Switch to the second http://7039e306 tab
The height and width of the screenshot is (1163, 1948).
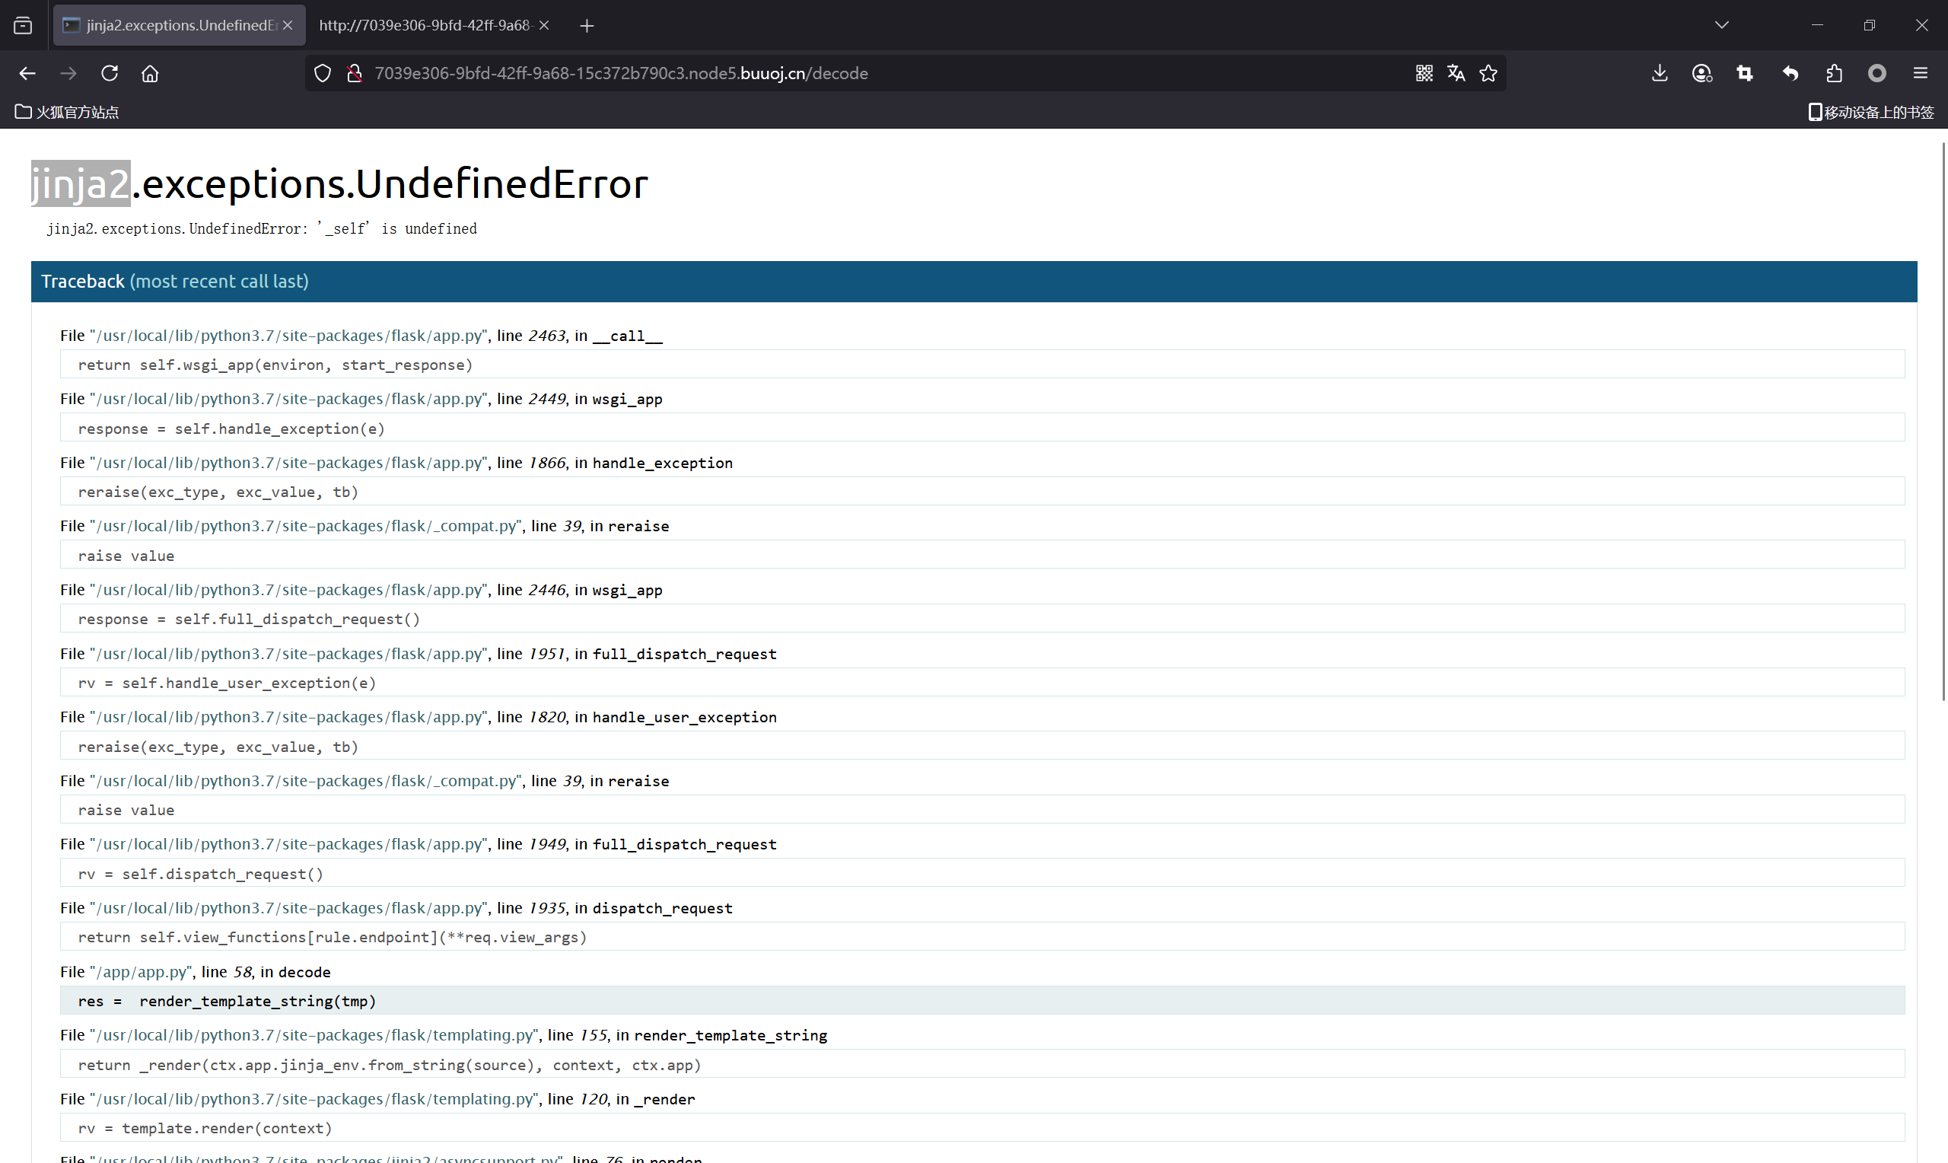(x=425, y=25)
